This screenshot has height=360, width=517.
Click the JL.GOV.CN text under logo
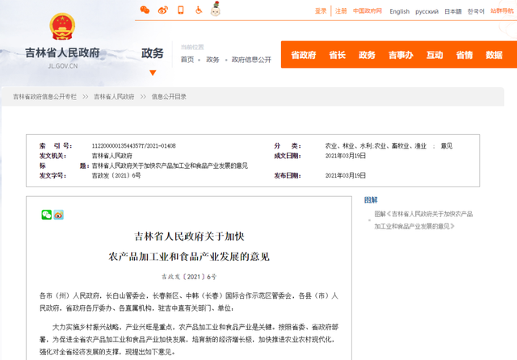[x=63, y=66]
